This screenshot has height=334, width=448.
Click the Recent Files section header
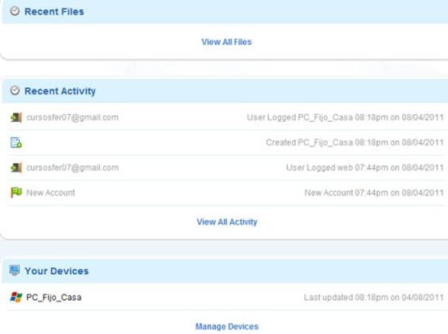55,11
